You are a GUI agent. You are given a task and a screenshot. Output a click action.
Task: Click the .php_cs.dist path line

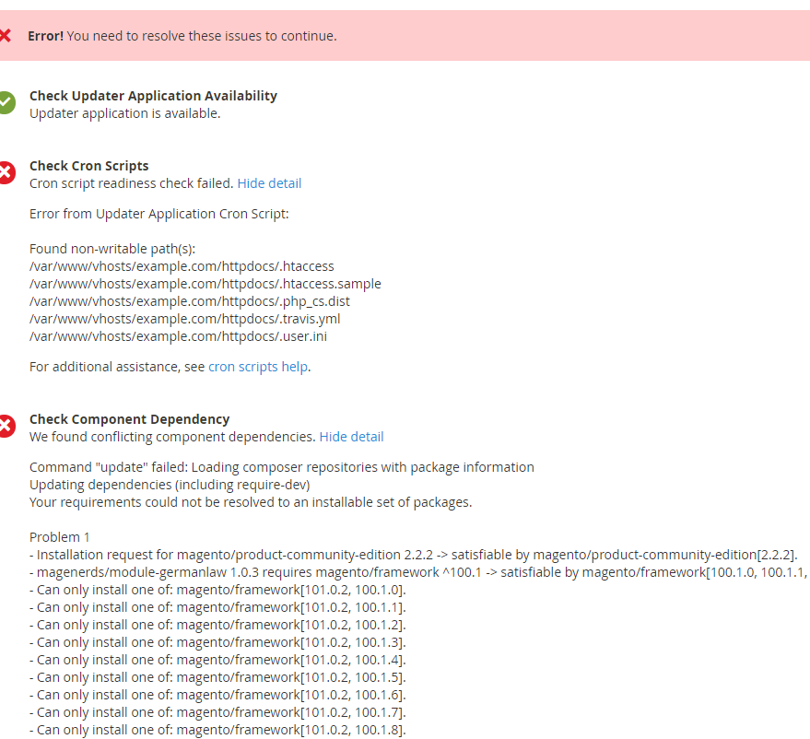[x=189, y=301]
